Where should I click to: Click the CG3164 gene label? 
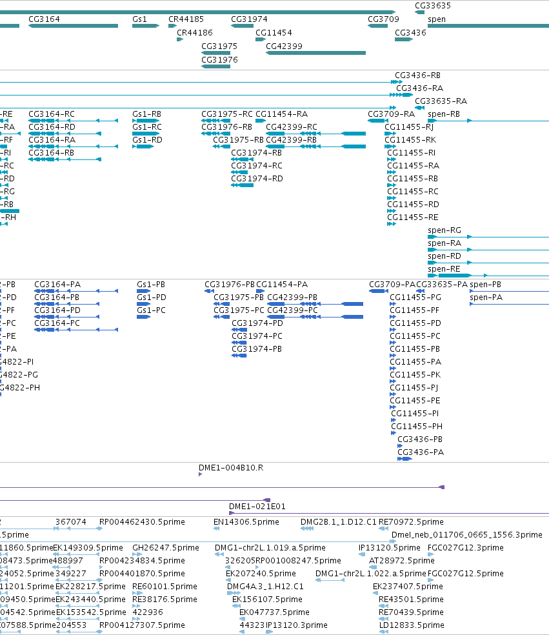pos(44,19)
